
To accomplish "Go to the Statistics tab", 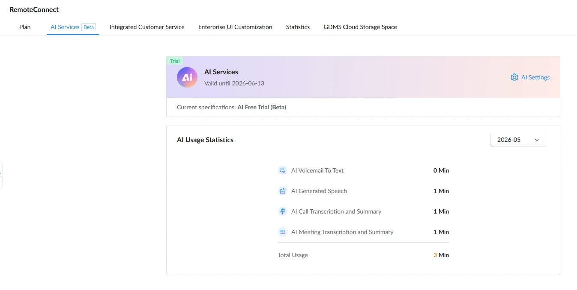I will 298,27.
